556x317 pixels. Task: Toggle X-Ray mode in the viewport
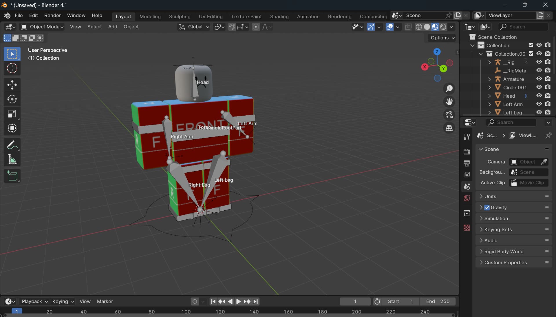click(408, 27)
